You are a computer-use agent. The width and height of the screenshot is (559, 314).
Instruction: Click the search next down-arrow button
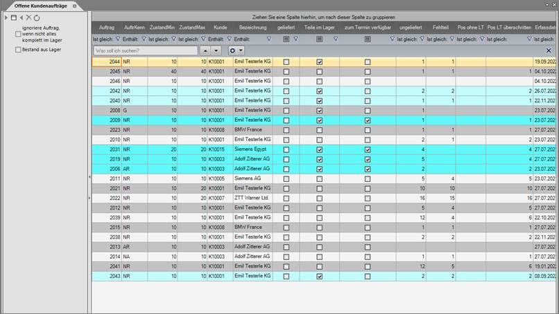point(216,51)
